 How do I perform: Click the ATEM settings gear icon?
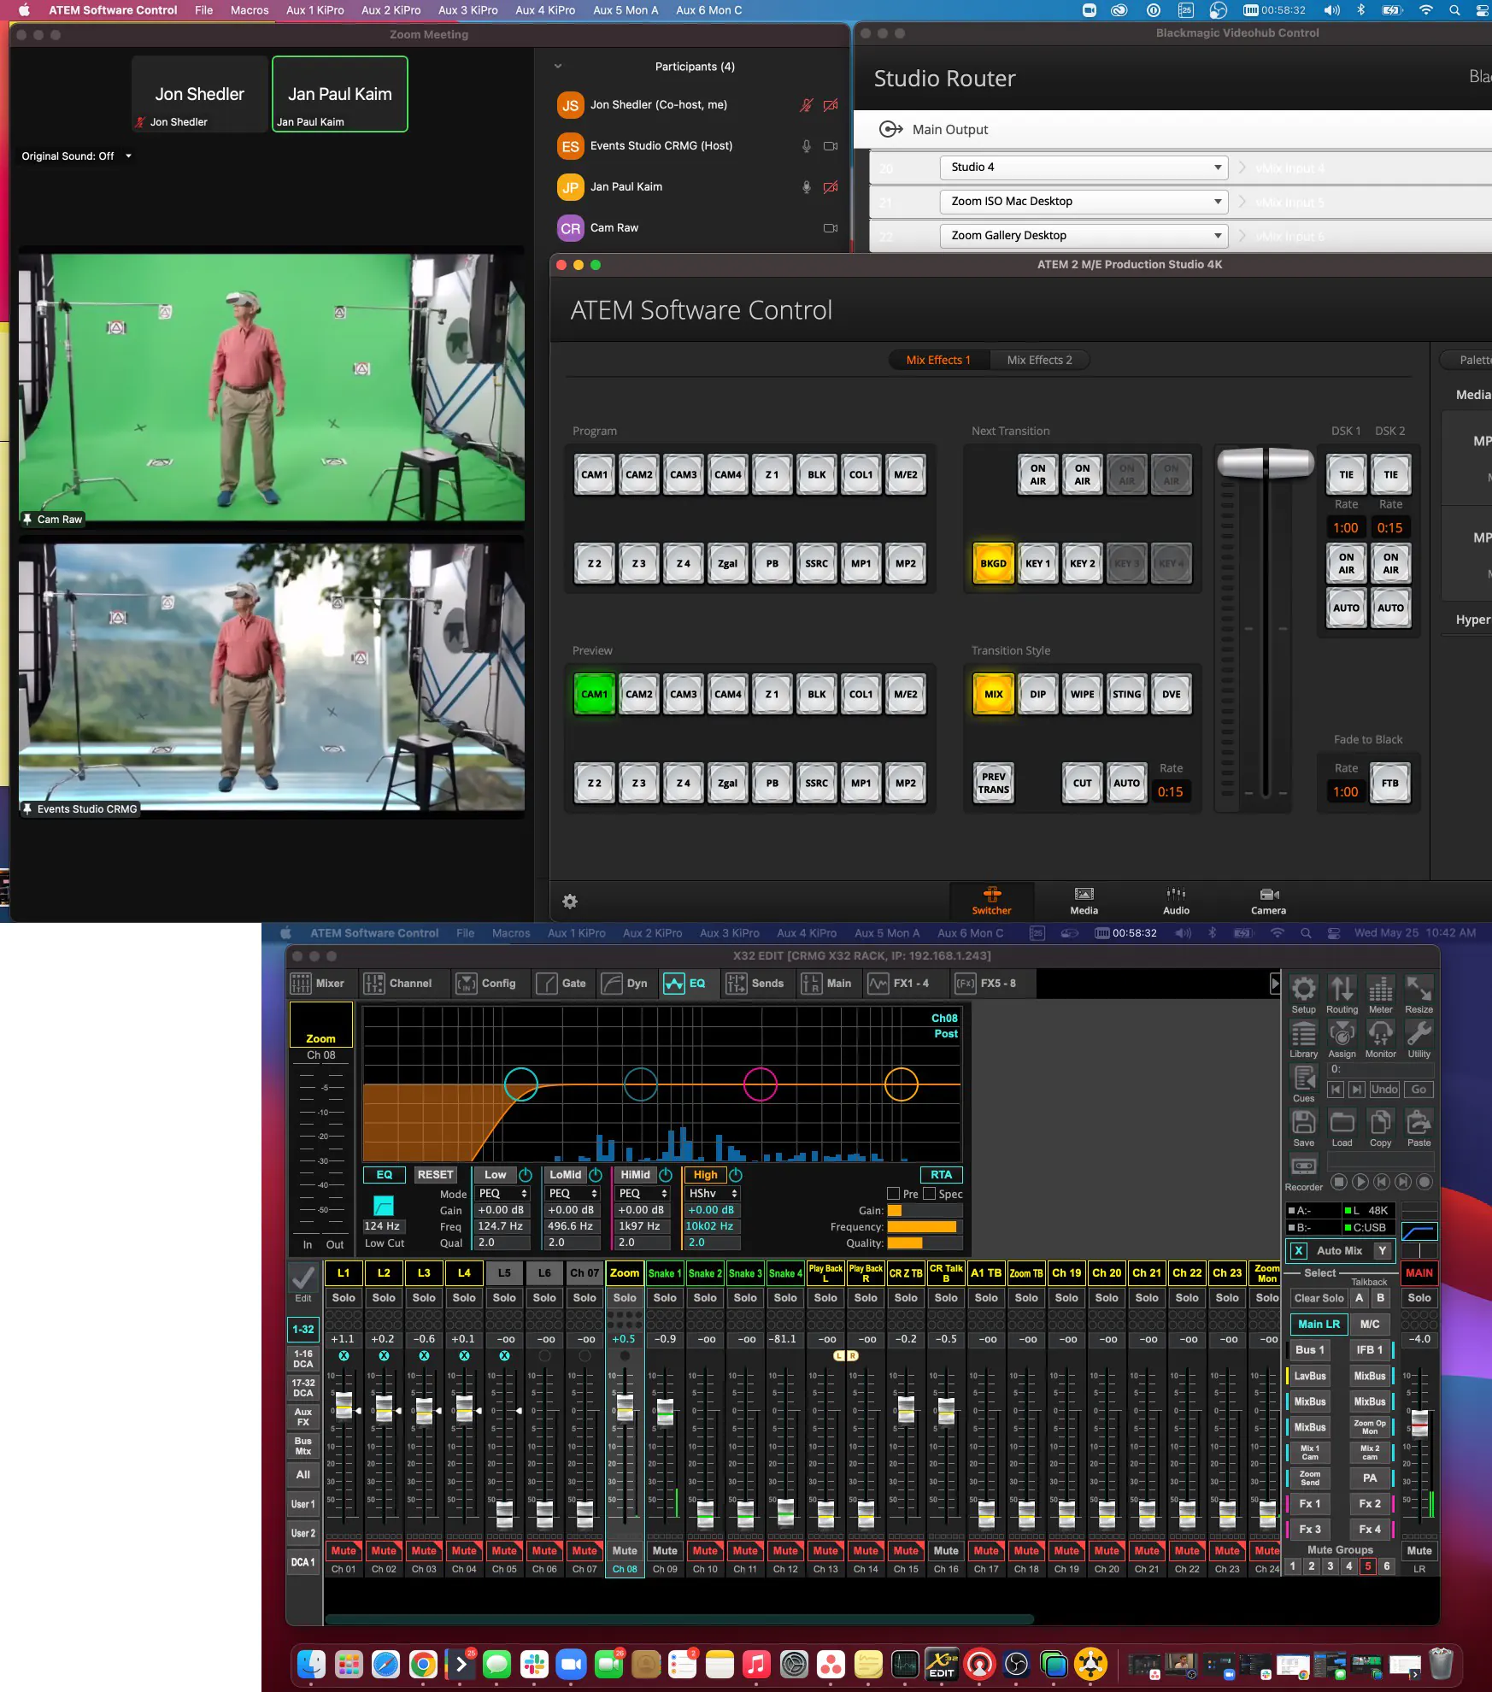(570, 902)
